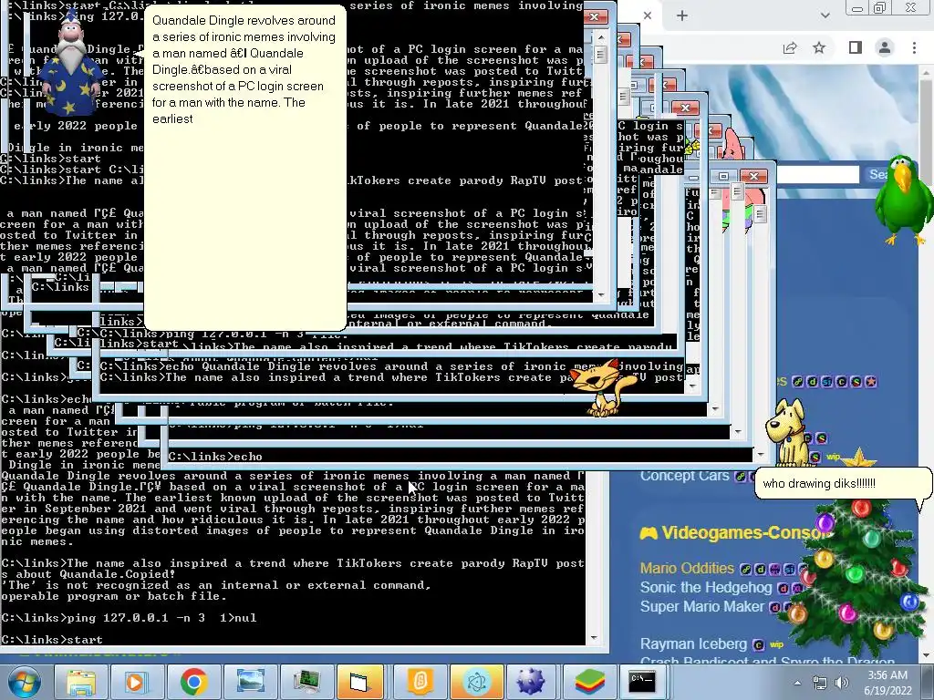Viewport: 934px width, 700px height.
Task: Click the highlighted orange file-window taskbar icon
Action: pos(360,682)
